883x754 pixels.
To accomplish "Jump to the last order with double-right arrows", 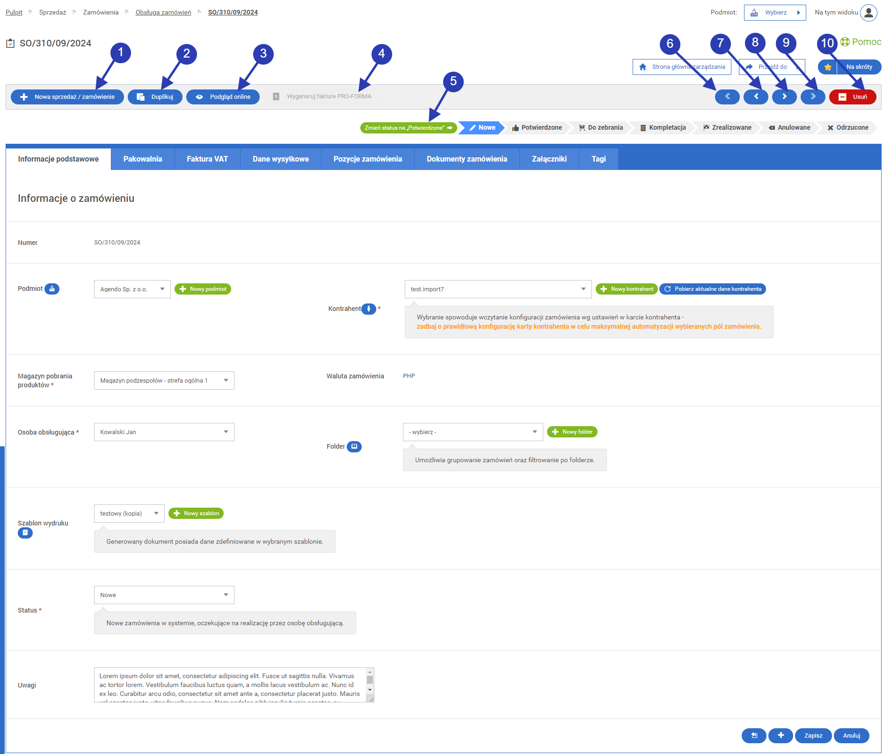I will pos(813,97).
